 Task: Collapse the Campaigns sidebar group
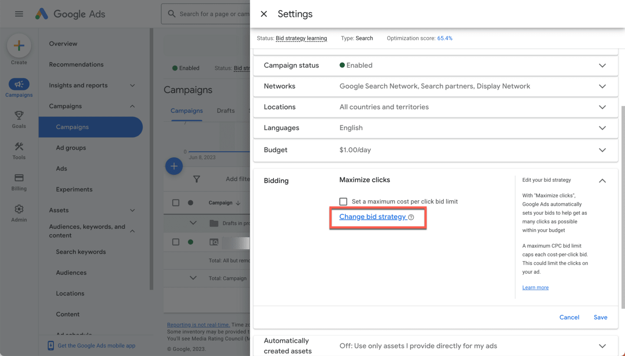pos(132,106)
